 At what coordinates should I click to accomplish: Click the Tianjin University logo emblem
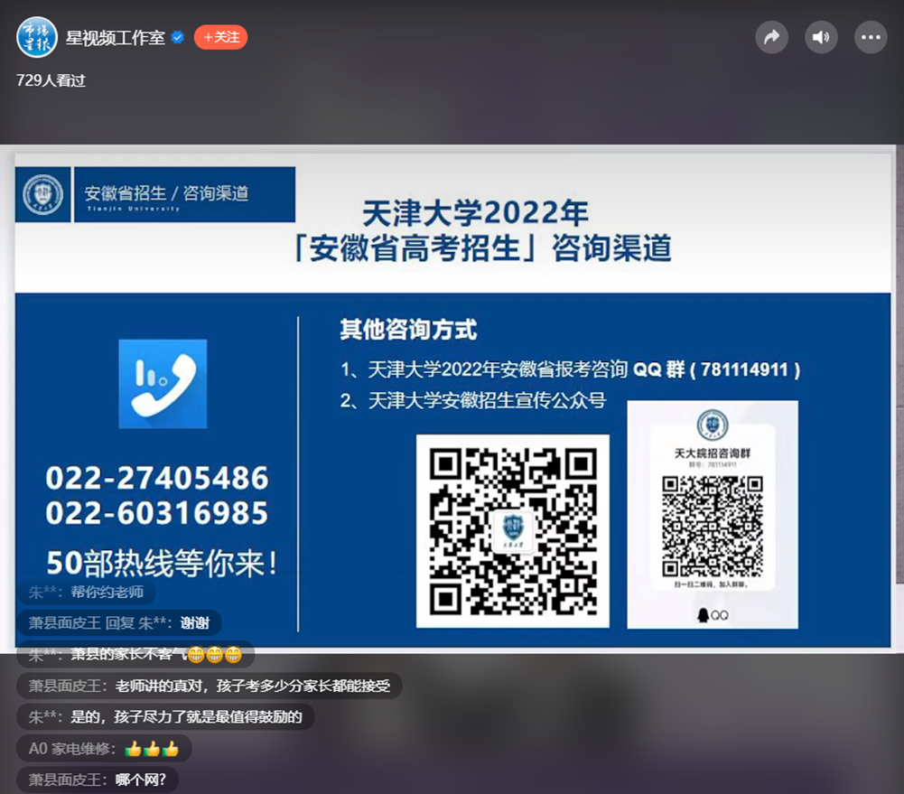(x=42, y=194)
